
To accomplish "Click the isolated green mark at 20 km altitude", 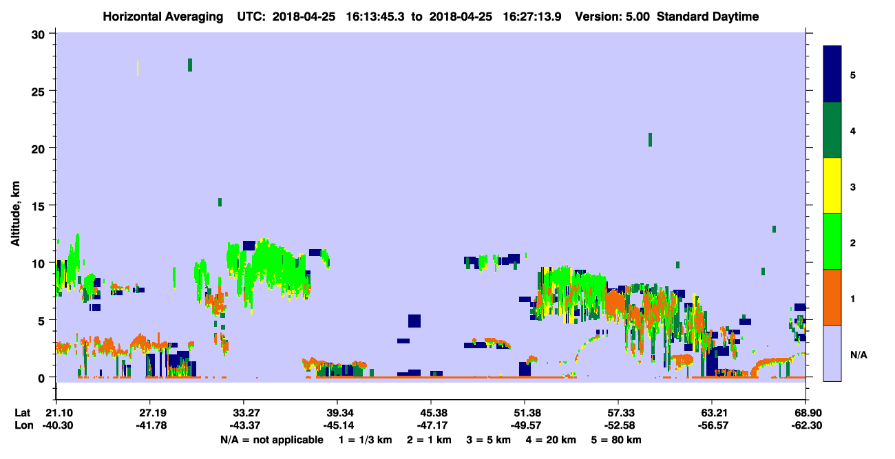I will (650, 140).
